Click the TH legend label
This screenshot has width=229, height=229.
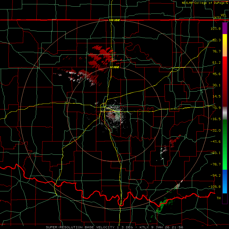point(219,198)
